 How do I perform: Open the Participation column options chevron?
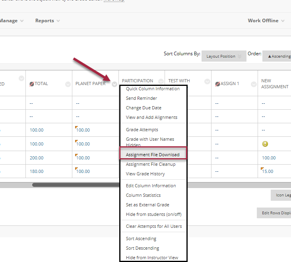tap(161, 81)
